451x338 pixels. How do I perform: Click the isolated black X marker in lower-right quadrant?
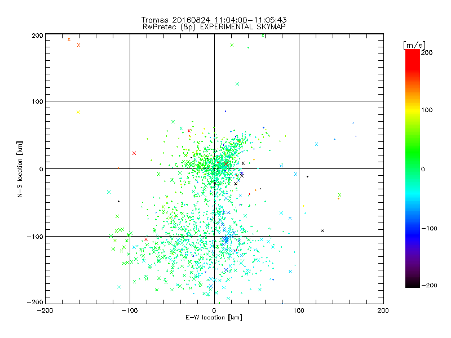[x=322, y=230]
